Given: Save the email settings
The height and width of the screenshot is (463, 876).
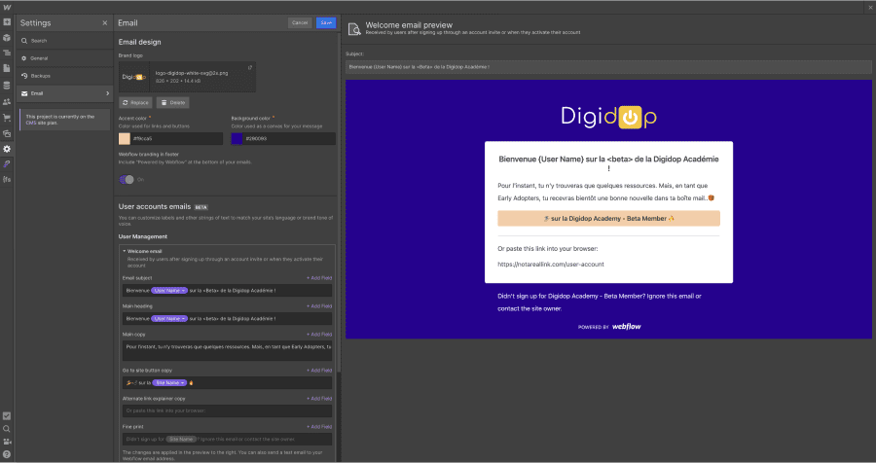Looking at the screenshot, I should [x=326, y=23].
